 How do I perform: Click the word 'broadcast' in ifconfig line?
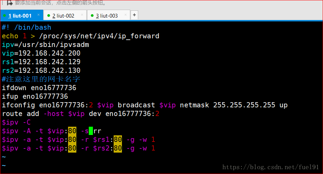coord(136,105)
